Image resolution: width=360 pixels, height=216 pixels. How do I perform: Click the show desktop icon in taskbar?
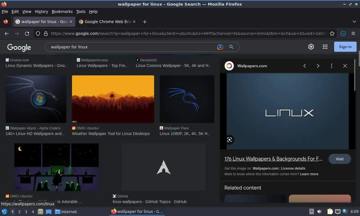click(49, 211)
